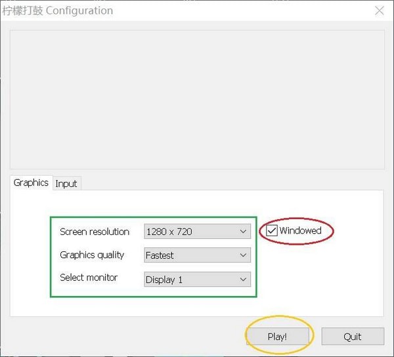Open the Graphics quality dropdown
The height and width of the screenshot is (357, 394).
point(197,255)
